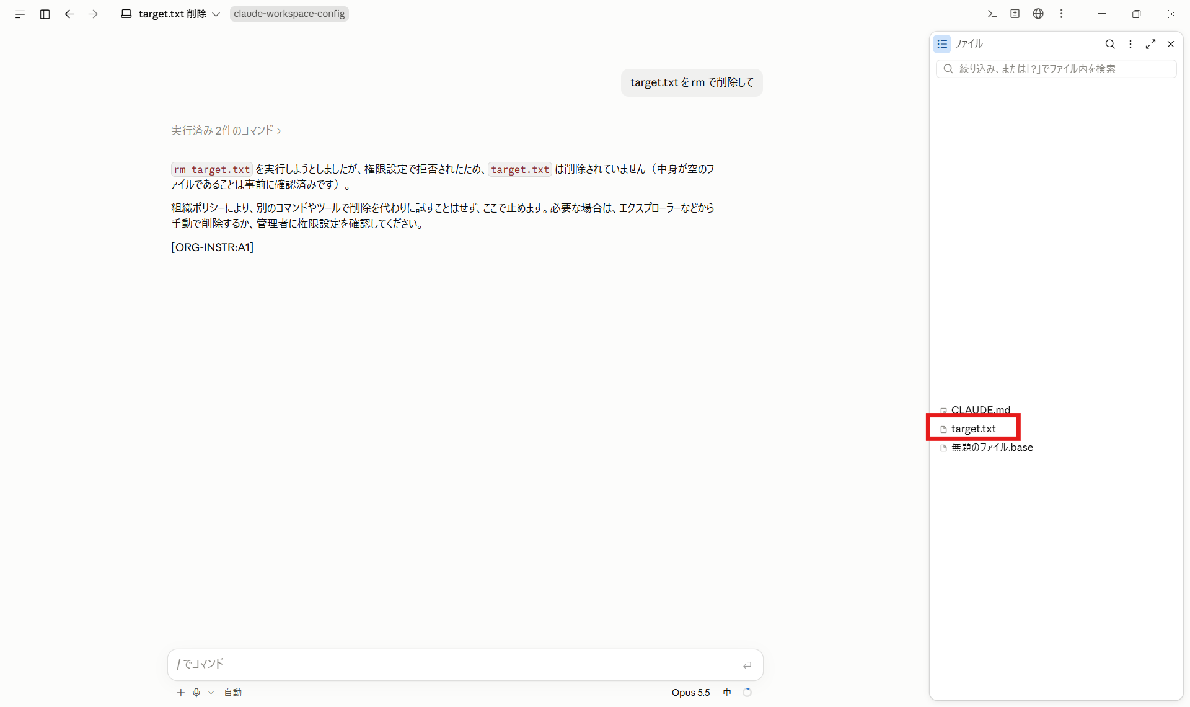Click the user message target.txt を rm で削除して
The height and width of the screenshot is (707, 1190).
tap(692, 82)
